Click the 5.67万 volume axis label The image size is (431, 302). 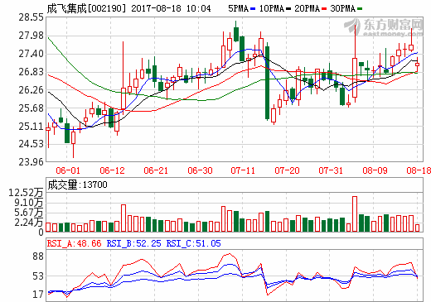[29, 213]
